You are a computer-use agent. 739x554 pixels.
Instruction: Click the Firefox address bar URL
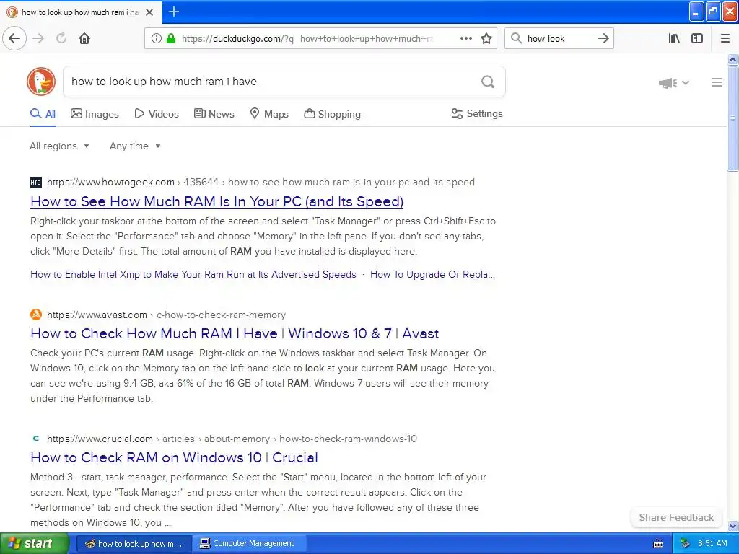coord(307,39)
